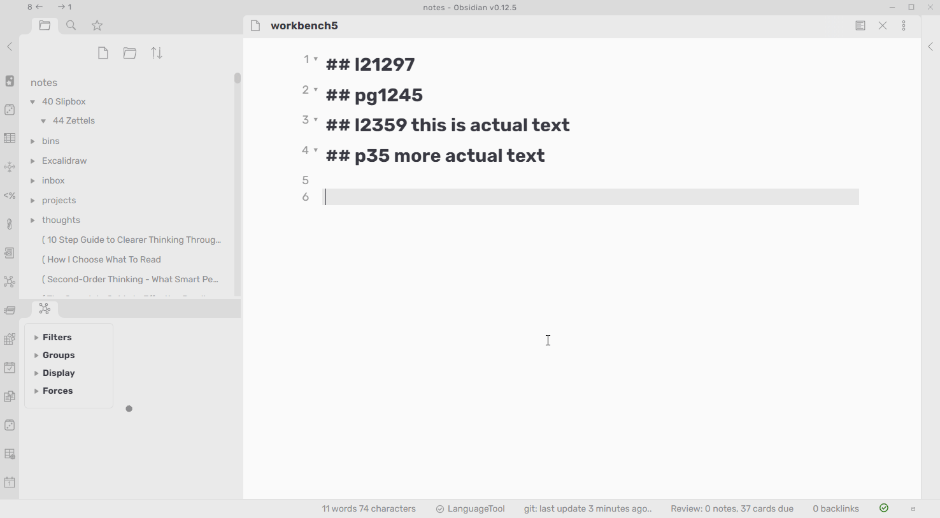Open more options menu for note
This screenshot has width=940, height=518.
904,26
